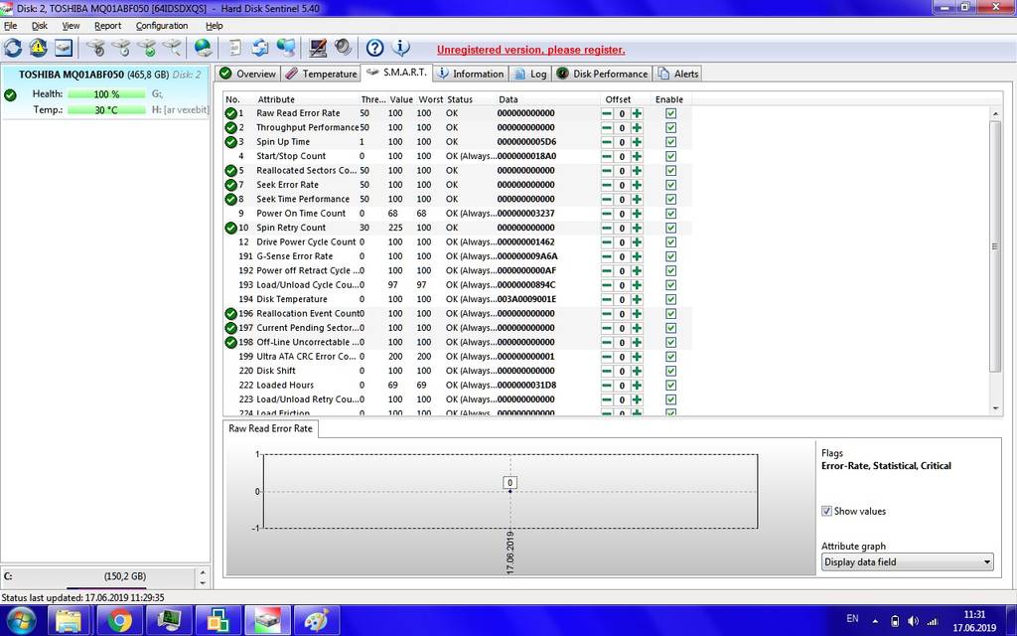1017x636 pixels.
Task: Open the Log tab
Action: coord(530,74)
